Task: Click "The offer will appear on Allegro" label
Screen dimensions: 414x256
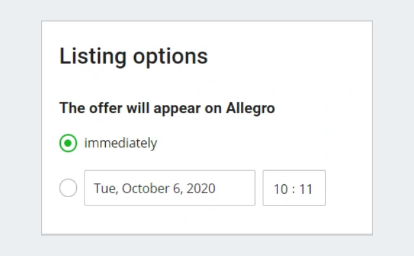Action: pyautogui.click(x=167, y=108)
